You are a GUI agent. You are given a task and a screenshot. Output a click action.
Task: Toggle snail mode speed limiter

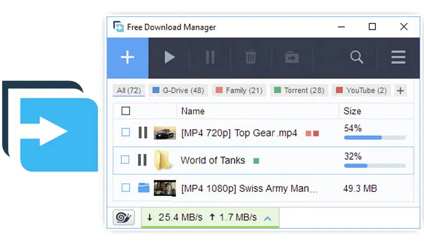(124, 218)
